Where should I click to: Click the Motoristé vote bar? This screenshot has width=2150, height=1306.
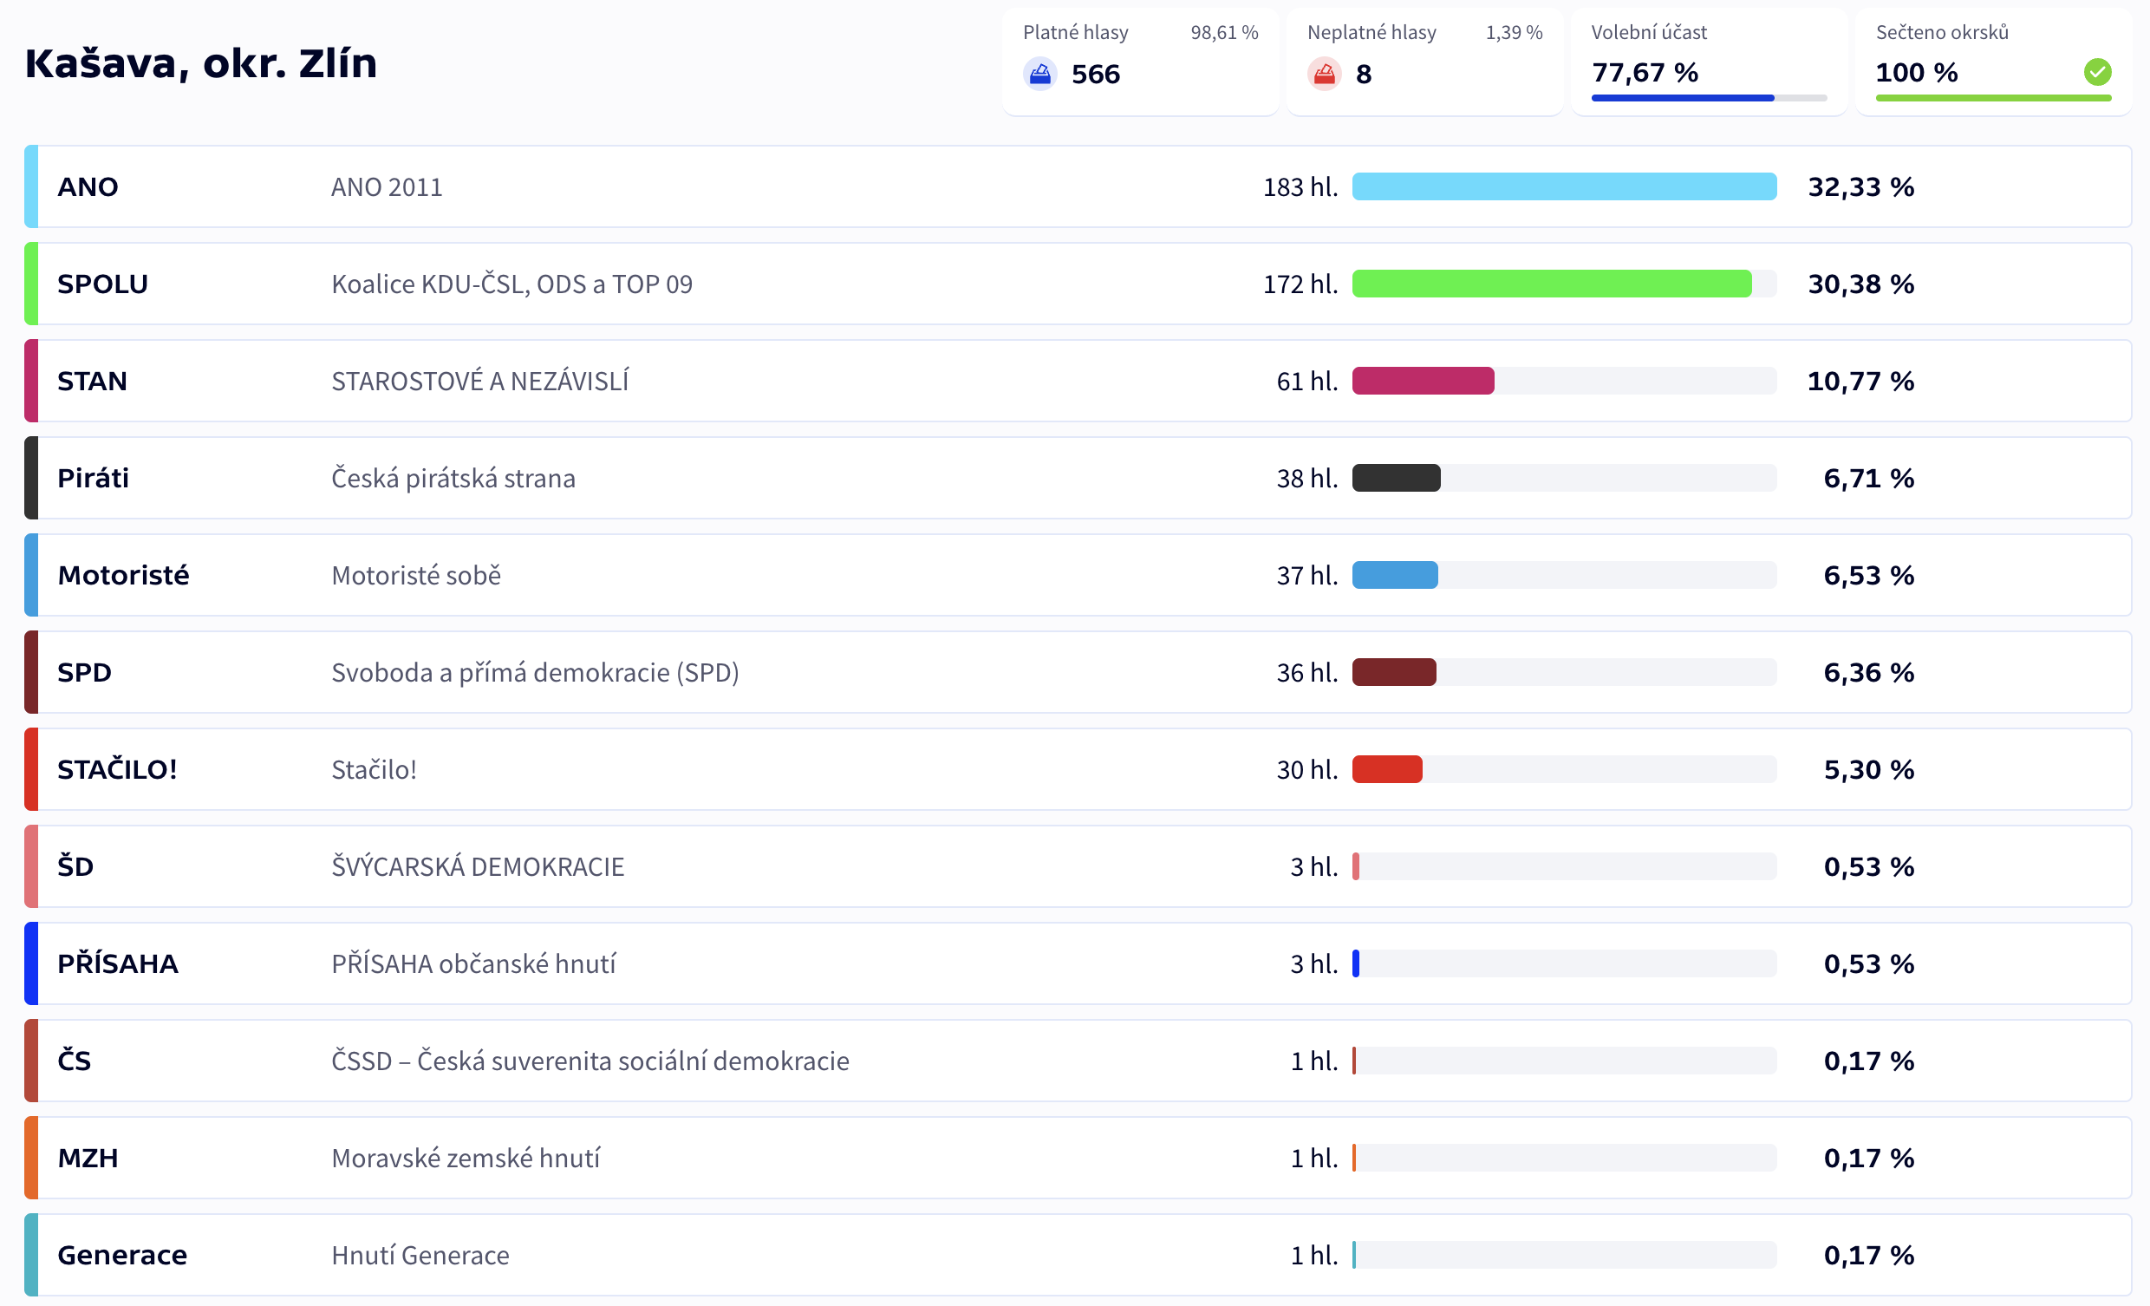click(x=1394, y=575)
